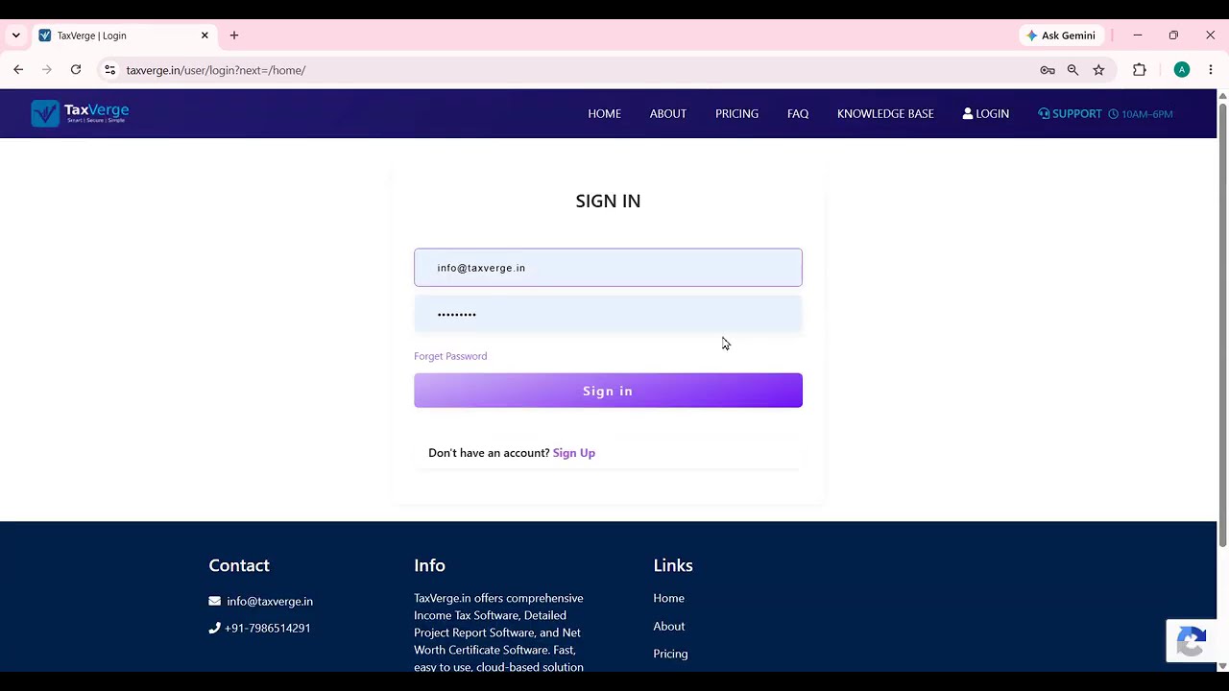This screenshot has height=691, width=1229.
Task: Minimize the browser window
Action: [1138, 36]
